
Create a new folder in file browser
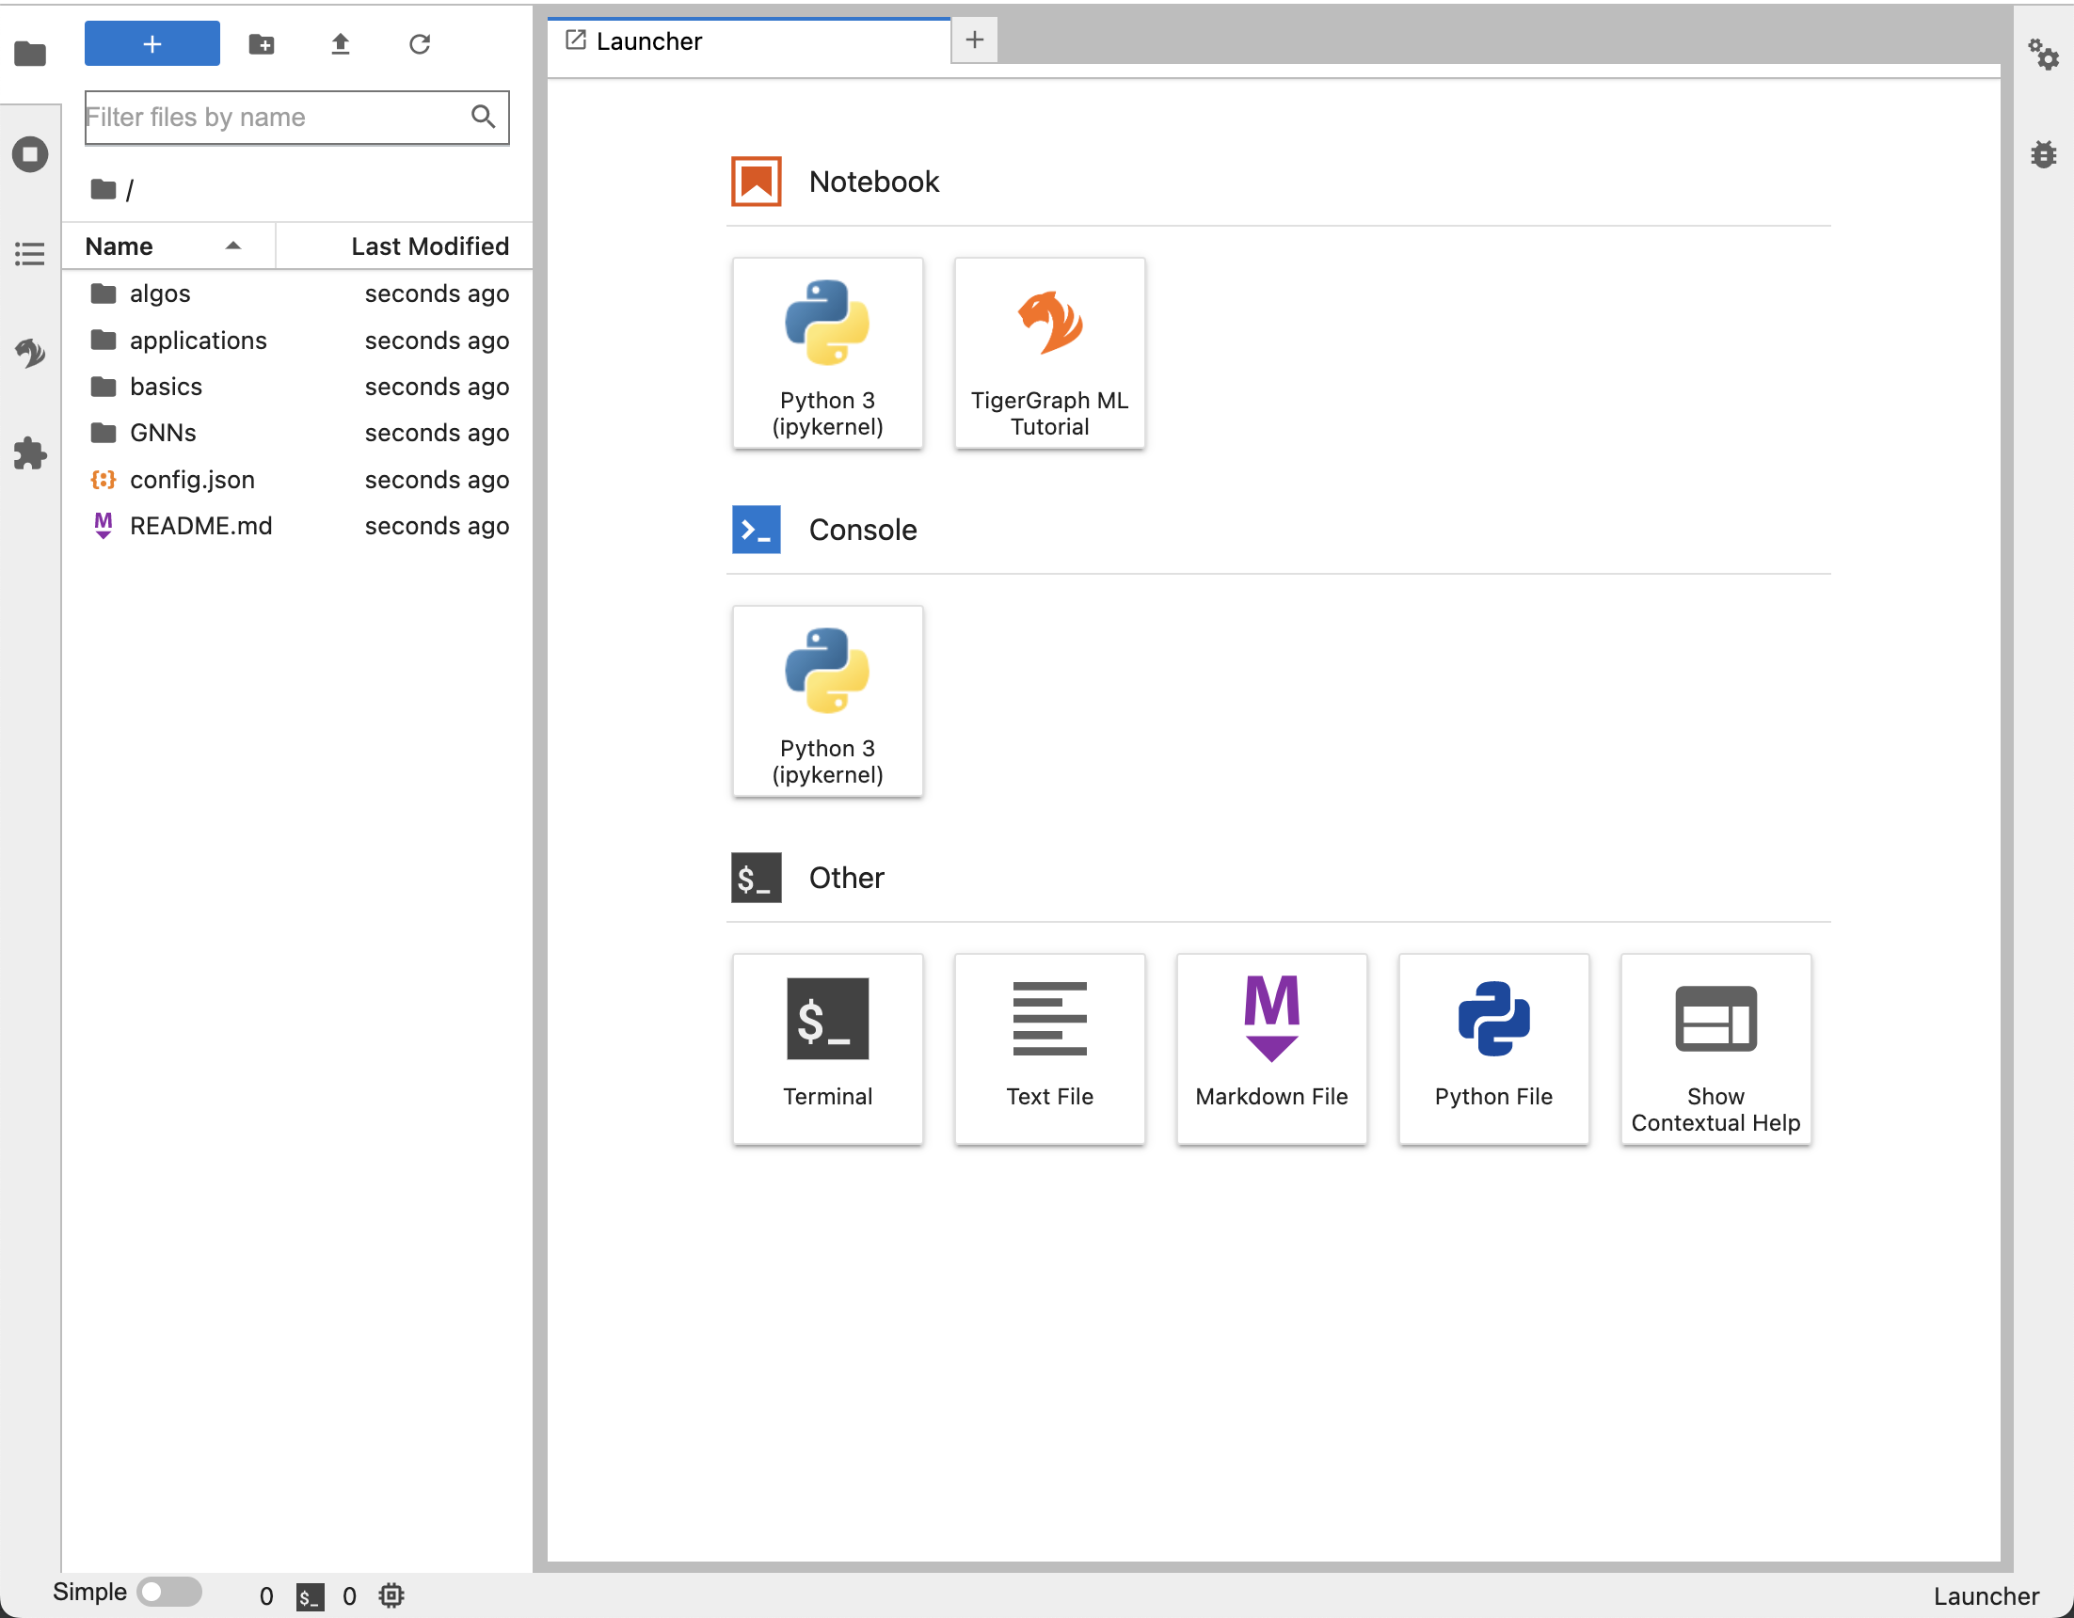click(x=262, y=43)
